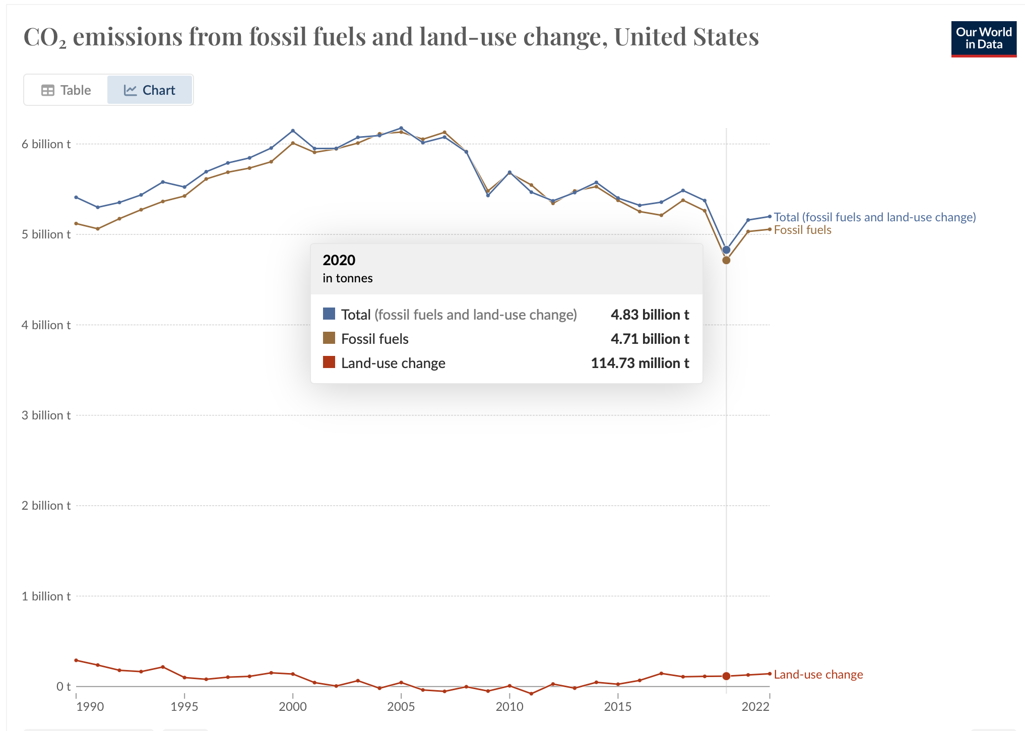
Task: Open the Our World in Data logo
Action: click(983, 39)
